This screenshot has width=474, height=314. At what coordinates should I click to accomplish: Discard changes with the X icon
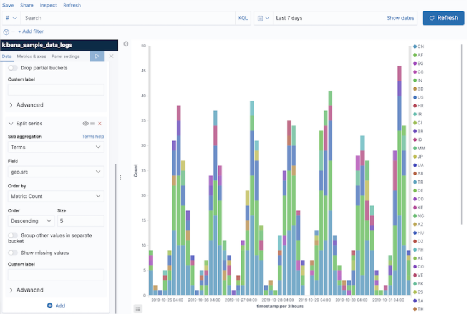pyautogui.click(x=111, y=56)
